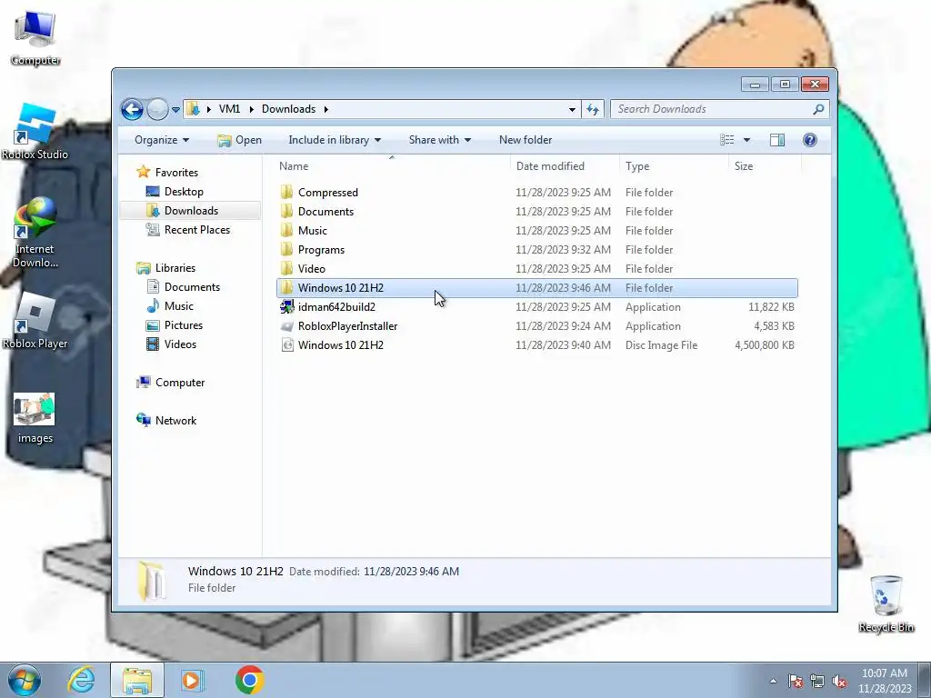Viewport: 931px width, 698px height.
Task: Select the RobloxPlayerInstaller application
Action: [x=536, y=326]
